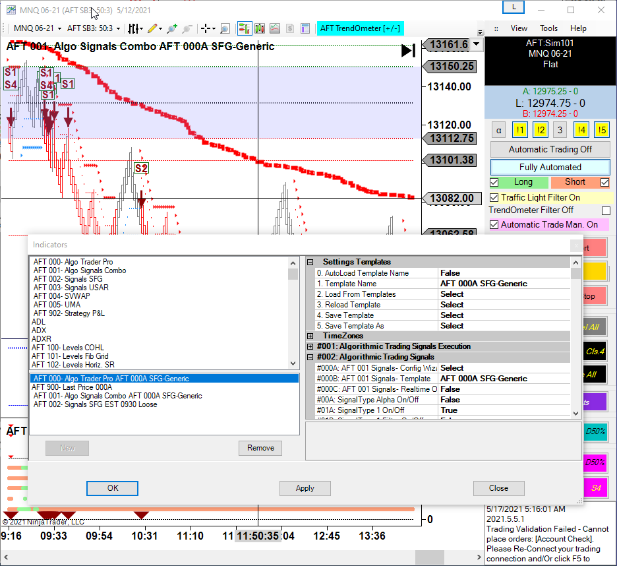The image size is (617, 566).
Task: Expand the TimeZones property group
Action: [x=310, y=336]
